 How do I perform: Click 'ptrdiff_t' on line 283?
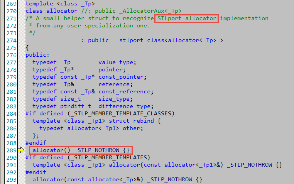coord(76,106)
